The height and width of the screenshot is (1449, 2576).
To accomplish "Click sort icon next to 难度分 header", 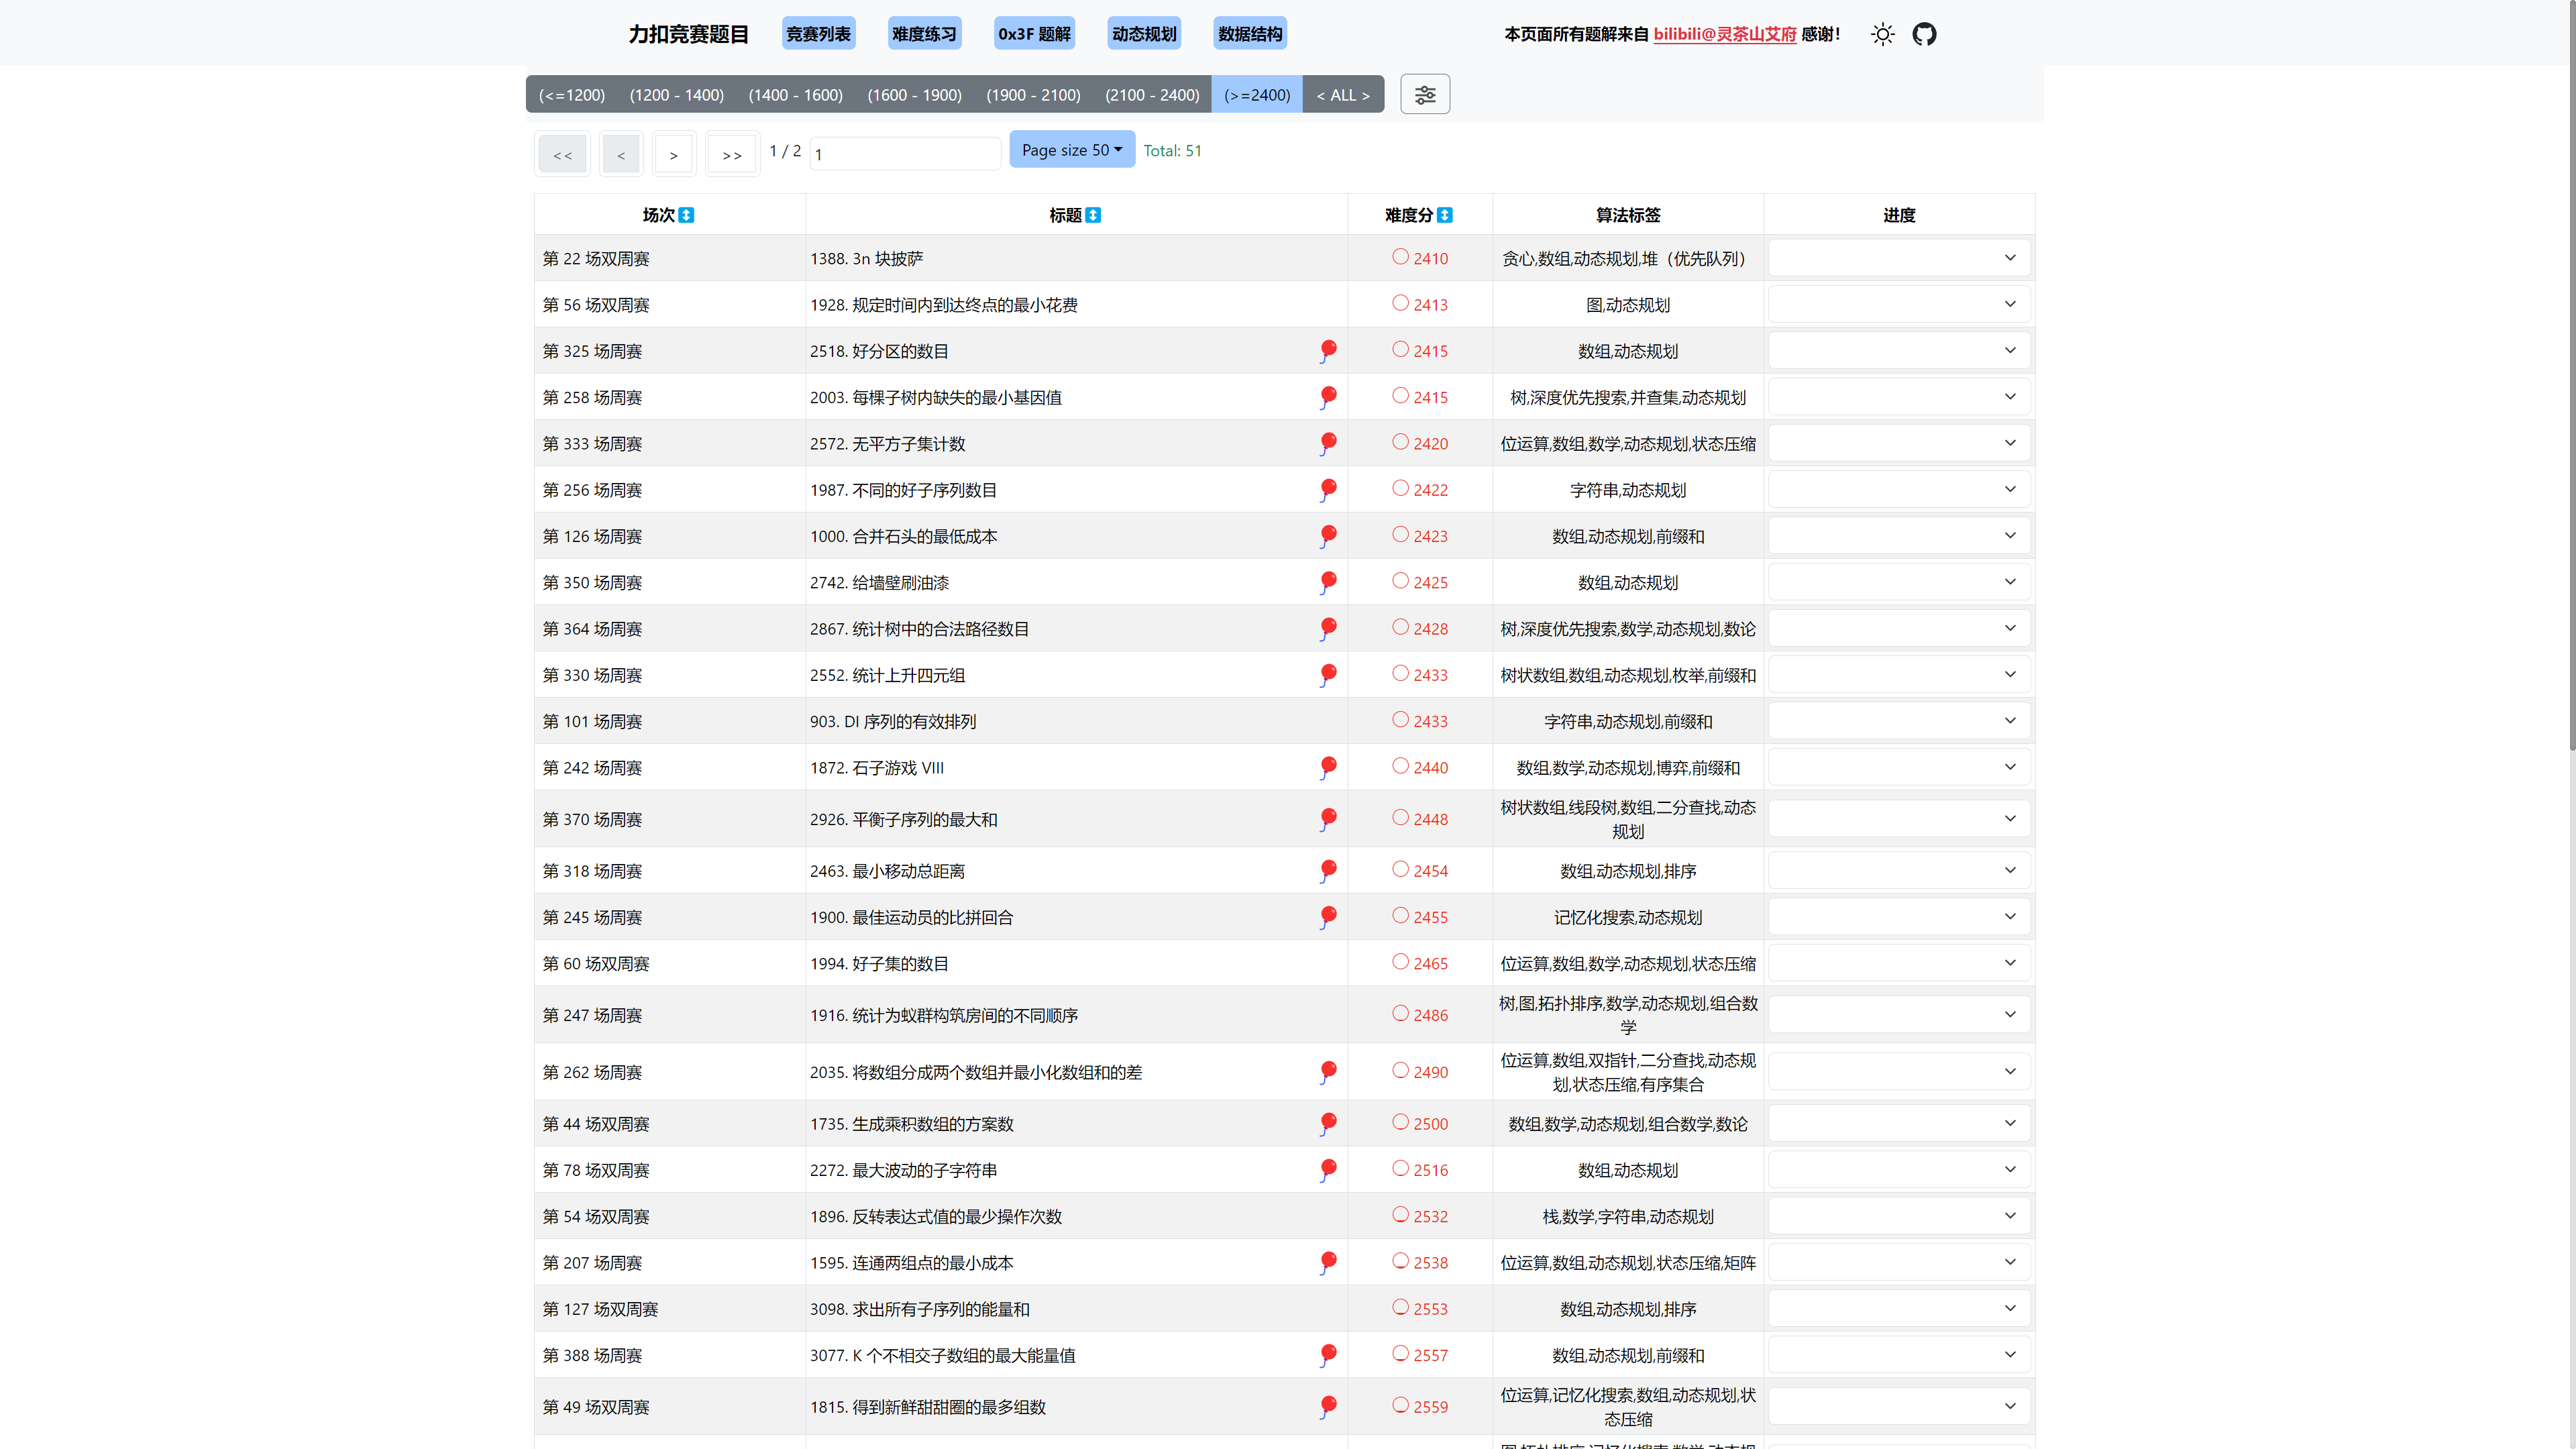I will click(1445, 215).
